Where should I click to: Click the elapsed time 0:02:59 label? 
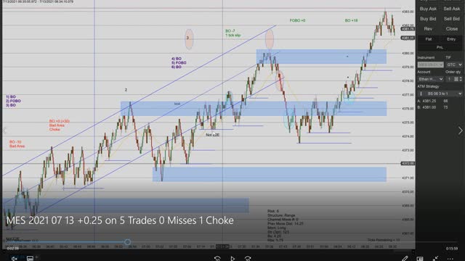13,249
